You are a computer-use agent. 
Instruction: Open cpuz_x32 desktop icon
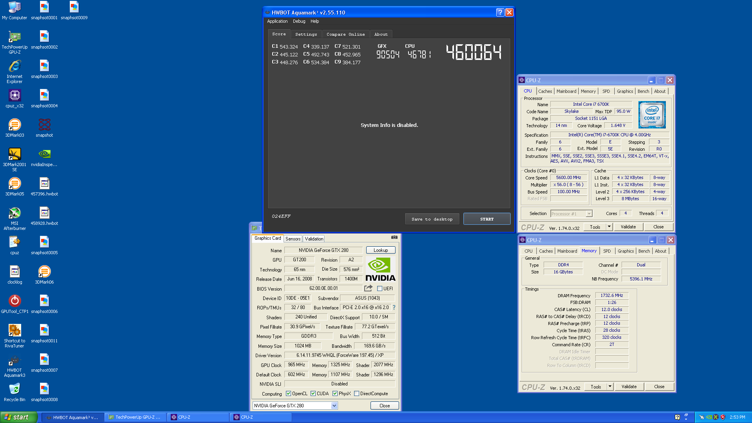(x=14, y=99)
